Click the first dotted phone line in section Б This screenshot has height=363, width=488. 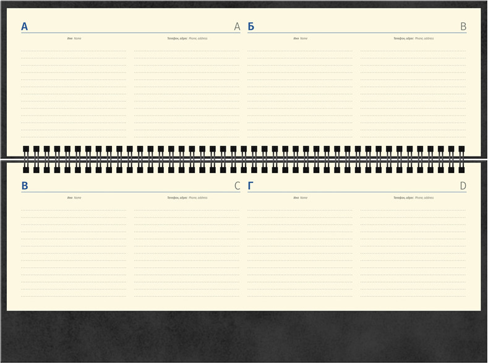[413, 50]
